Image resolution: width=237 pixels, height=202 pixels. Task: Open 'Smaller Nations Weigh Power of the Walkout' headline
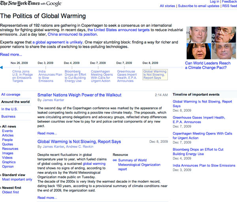79,95
